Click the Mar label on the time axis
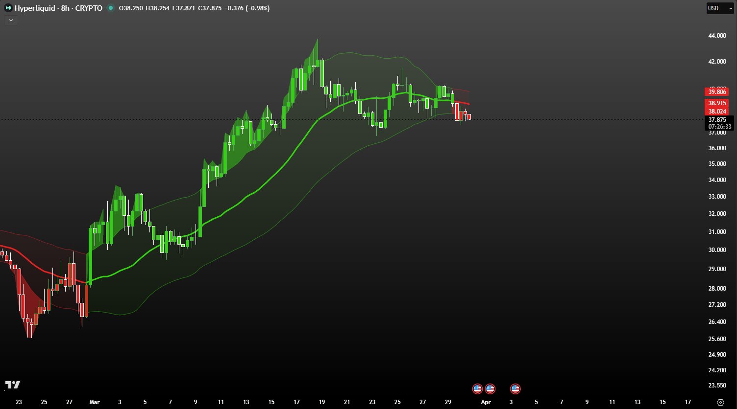The height and width of the screenshot is (409, 737). (95, 402)
